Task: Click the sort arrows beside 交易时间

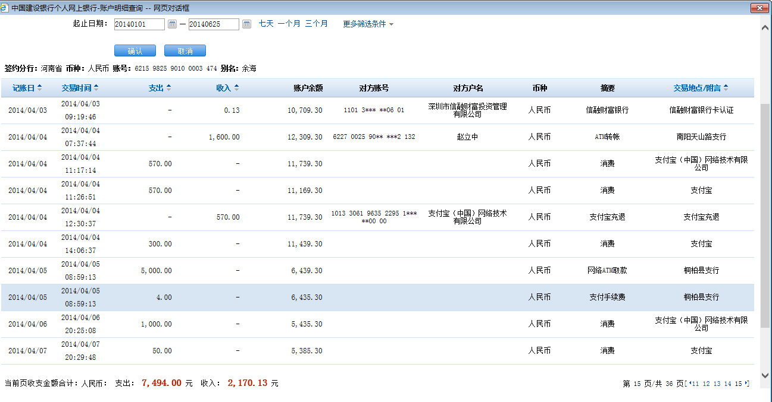Action: (x=96, y=88)
